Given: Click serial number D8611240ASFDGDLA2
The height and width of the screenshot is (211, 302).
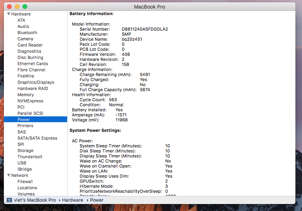Looking at the screenshot, I should 145,29.
